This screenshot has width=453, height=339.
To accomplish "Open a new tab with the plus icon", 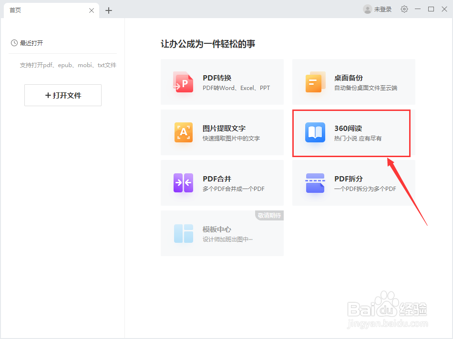I will 109,10.
